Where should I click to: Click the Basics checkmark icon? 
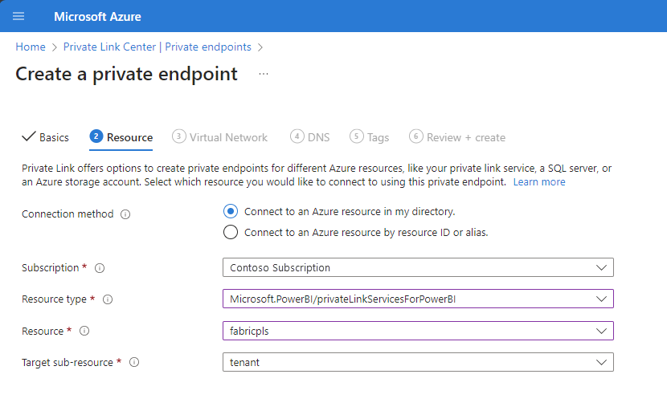click(x=28, y=136)
